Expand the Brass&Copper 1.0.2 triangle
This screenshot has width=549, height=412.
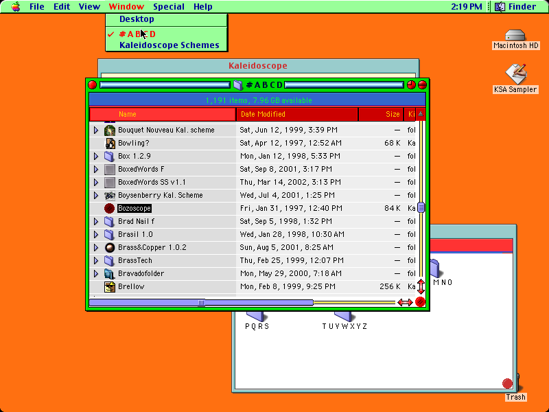[x=96, y=247]
